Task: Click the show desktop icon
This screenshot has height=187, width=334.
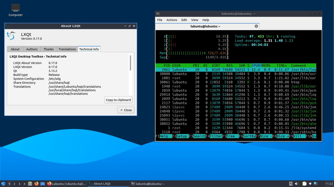Action: click(43, 184)
